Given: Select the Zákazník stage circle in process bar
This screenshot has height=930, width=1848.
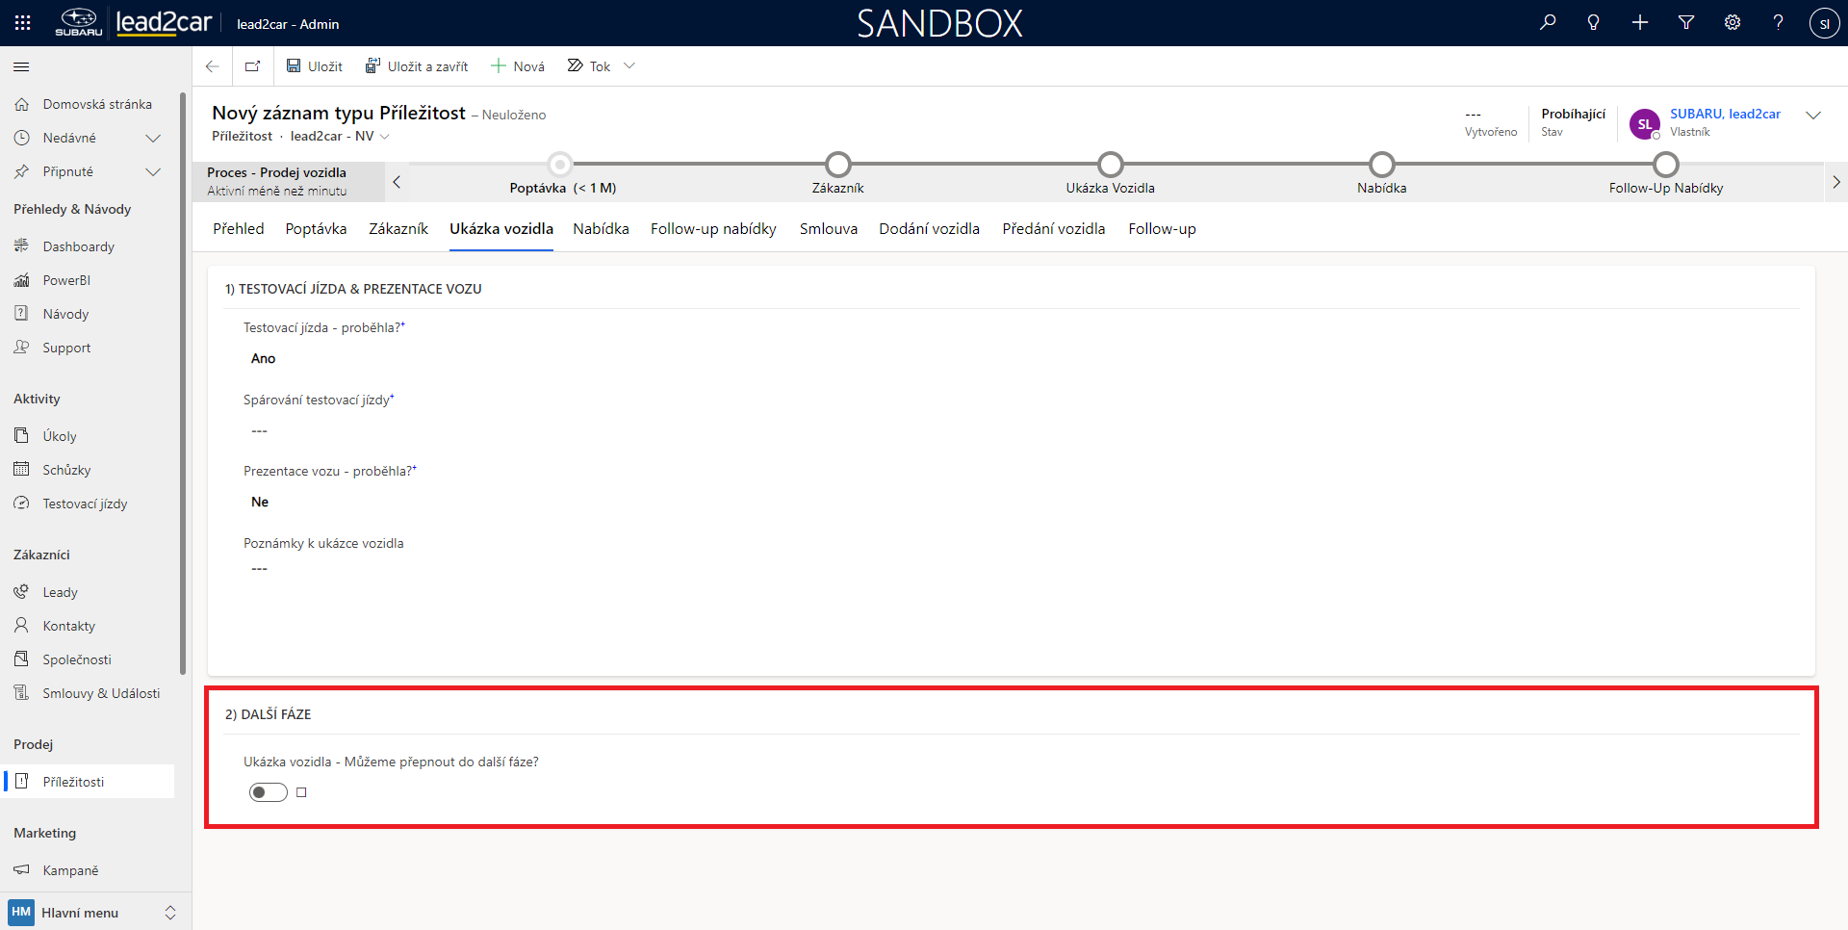Looking at the screenshot, I should (x=838, y=165).
